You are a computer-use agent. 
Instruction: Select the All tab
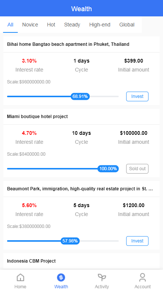pyautogui.click(x=10, y=25)
